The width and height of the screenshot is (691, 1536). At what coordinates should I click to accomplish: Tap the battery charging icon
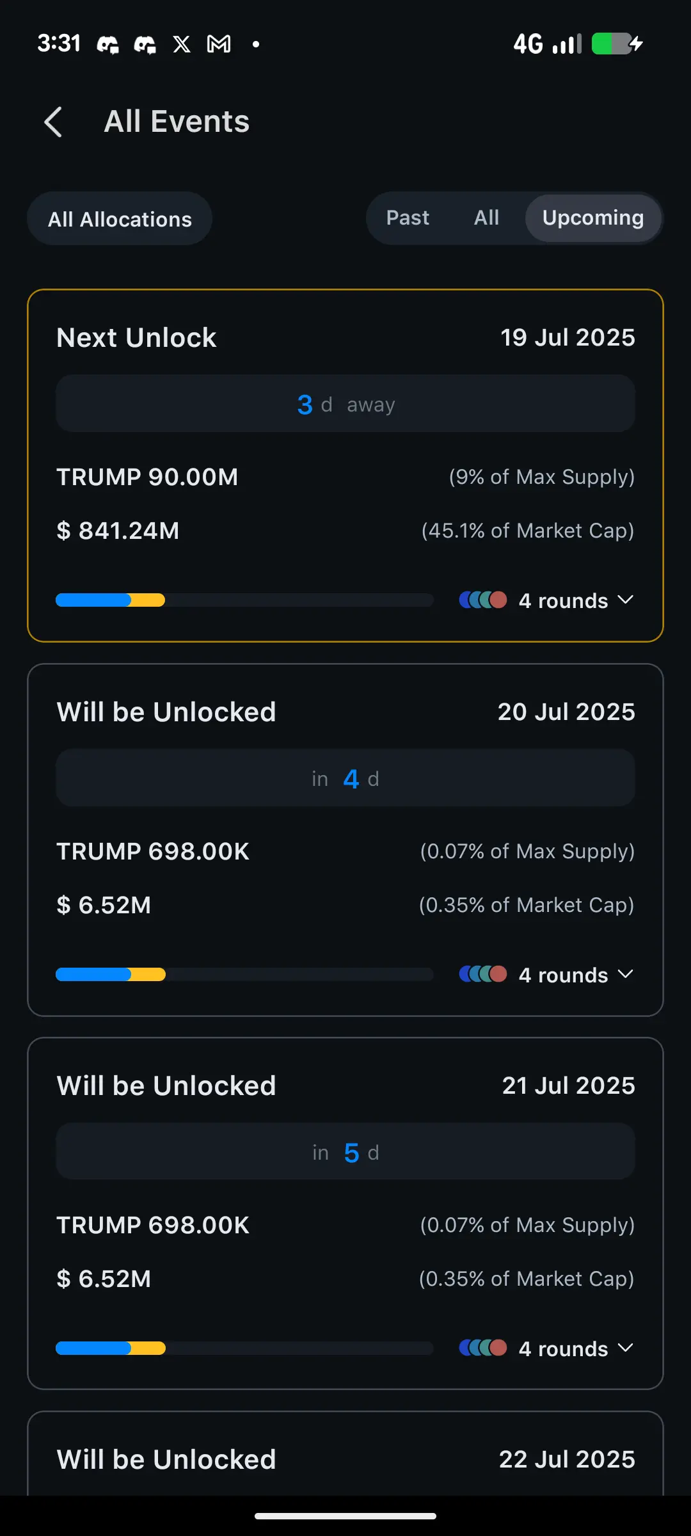(617, 44)
